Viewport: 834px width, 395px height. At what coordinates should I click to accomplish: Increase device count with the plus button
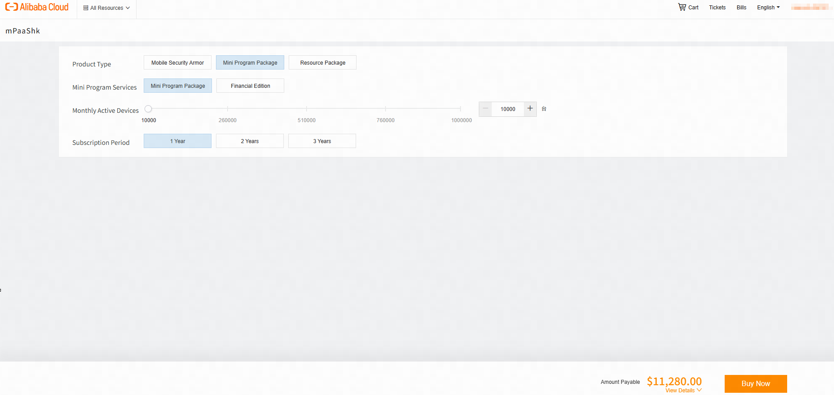click(530, 109)
